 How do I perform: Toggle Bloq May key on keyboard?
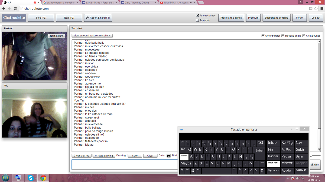click(184, 157)
